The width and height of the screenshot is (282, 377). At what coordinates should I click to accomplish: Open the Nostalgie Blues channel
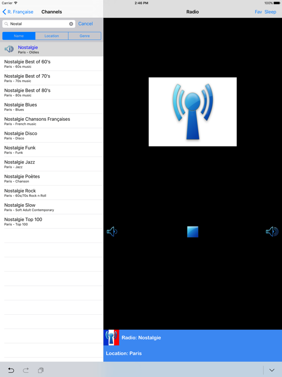tap(51, 107)
